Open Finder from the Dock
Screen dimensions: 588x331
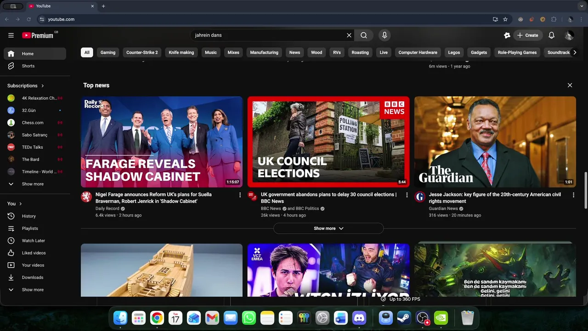coord(120,318)
